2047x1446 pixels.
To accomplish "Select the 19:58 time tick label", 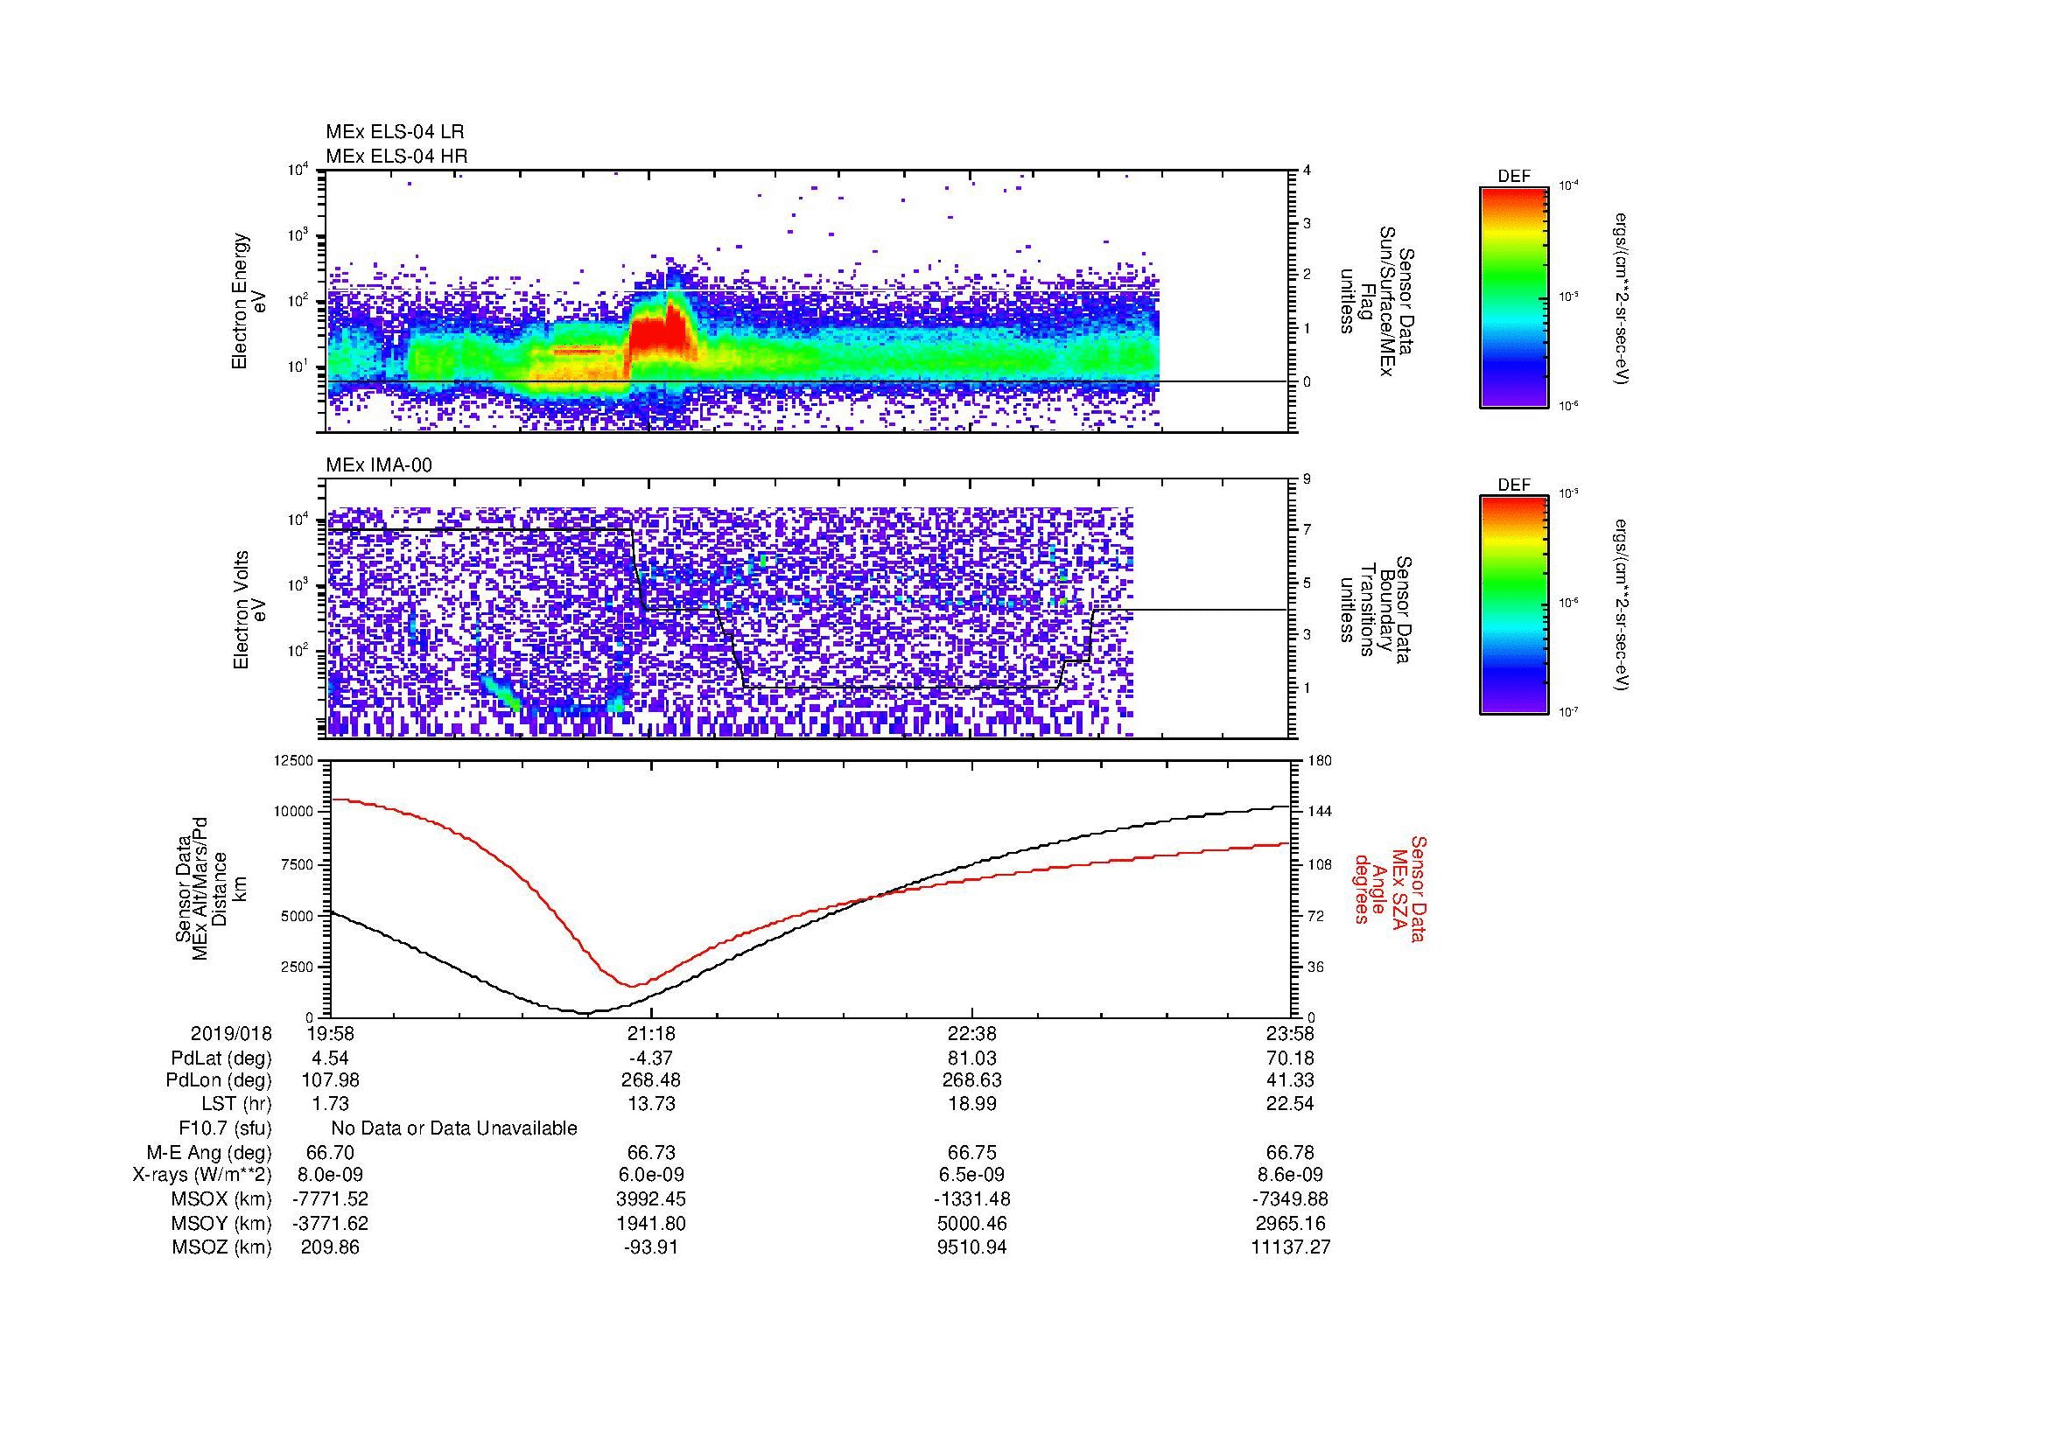I will (x=330, y=1033).
